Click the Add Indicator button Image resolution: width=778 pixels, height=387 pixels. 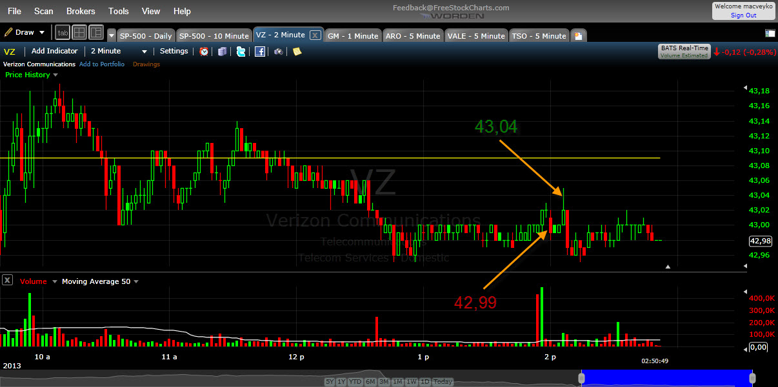click(x=54, y=51)
